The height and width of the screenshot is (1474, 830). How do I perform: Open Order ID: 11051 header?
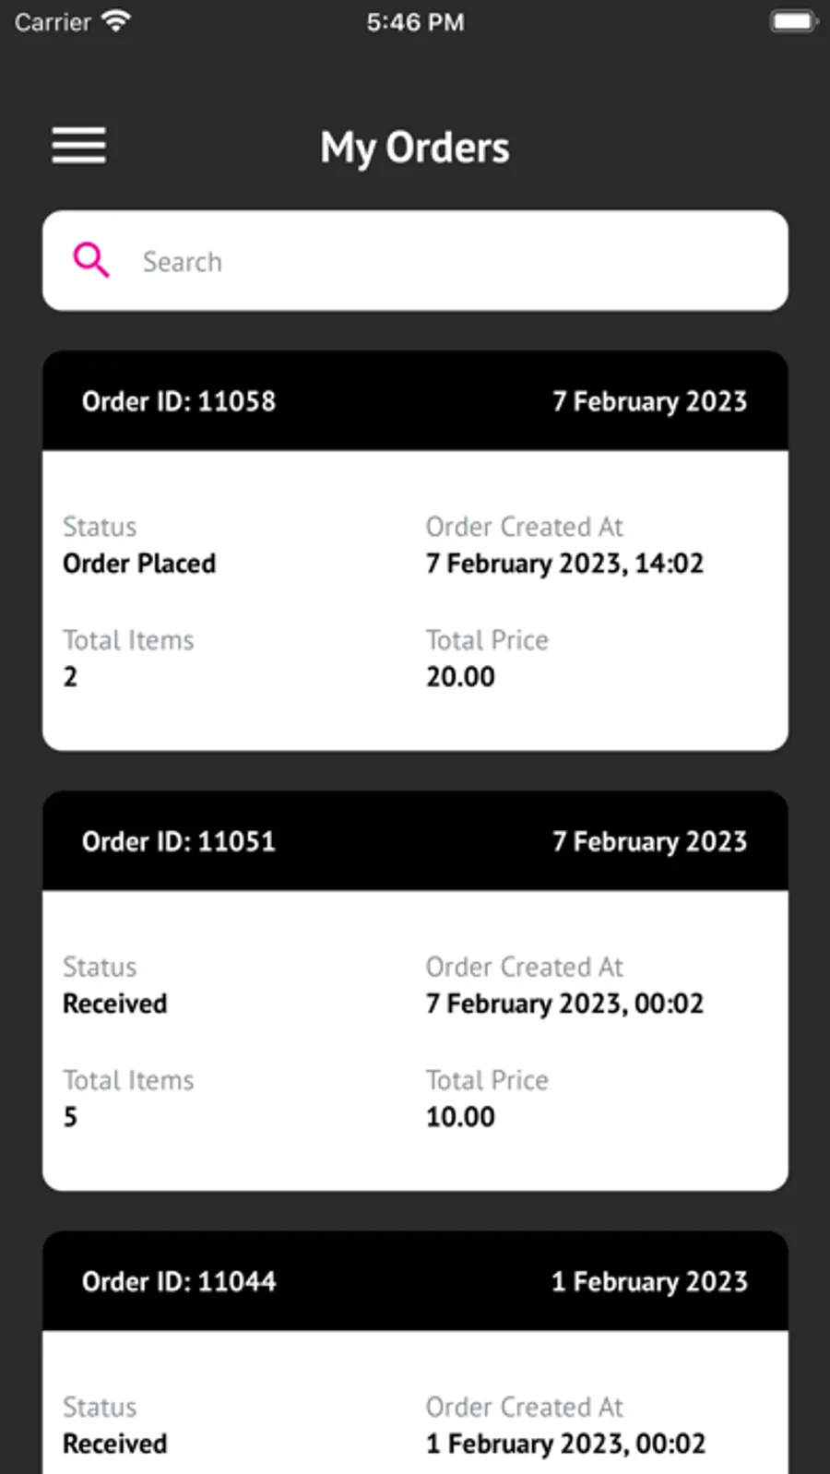415,841
